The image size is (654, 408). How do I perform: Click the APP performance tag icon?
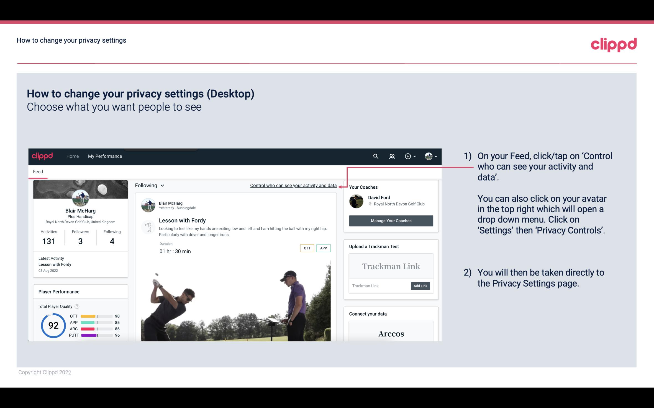pyautogui.click(x=324, y=248)
